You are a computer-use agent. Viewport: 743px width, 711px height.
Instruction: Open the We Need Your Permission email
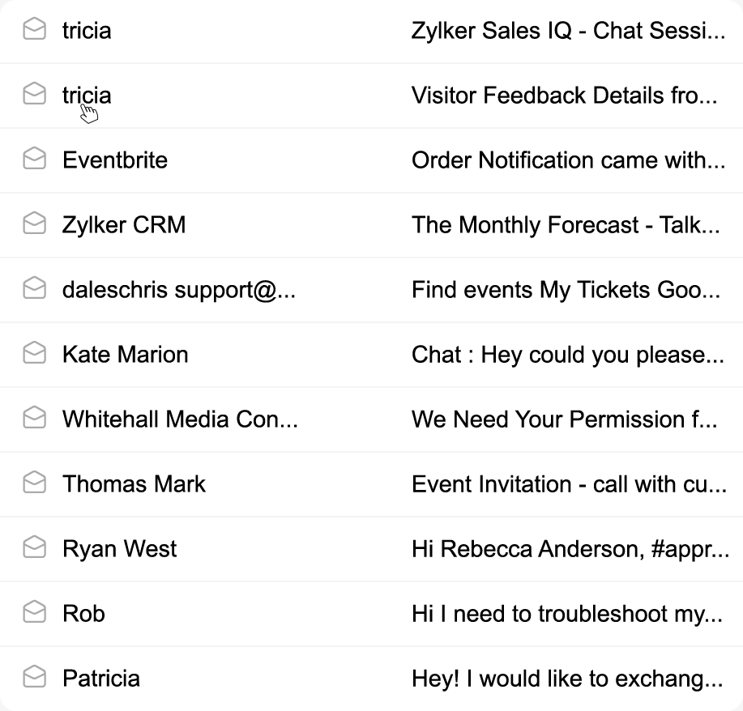pyautogui.click(x=564, y=419)
